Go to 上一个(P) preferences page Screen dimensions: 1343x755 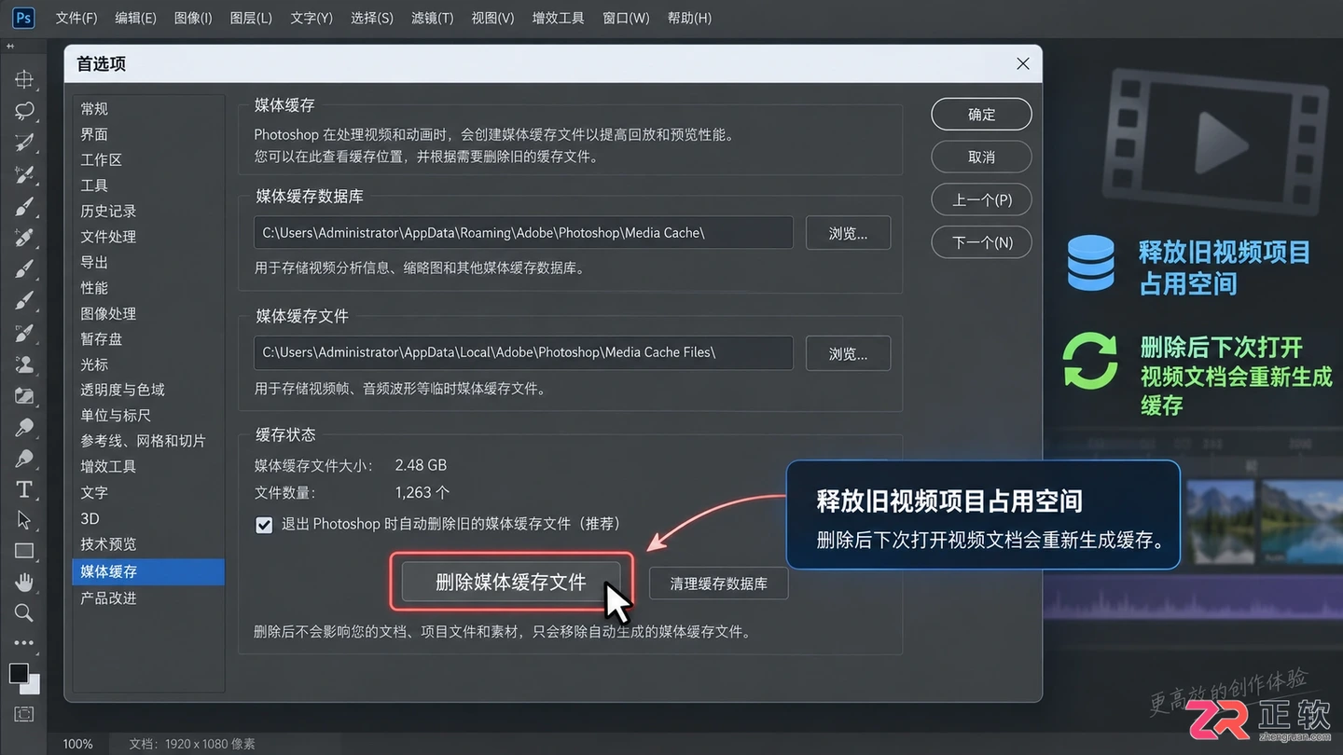point(981,199)
